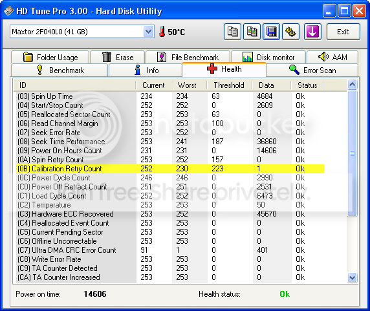
Task: Switch to the Erase tab
Action: [x=118, y=58]
